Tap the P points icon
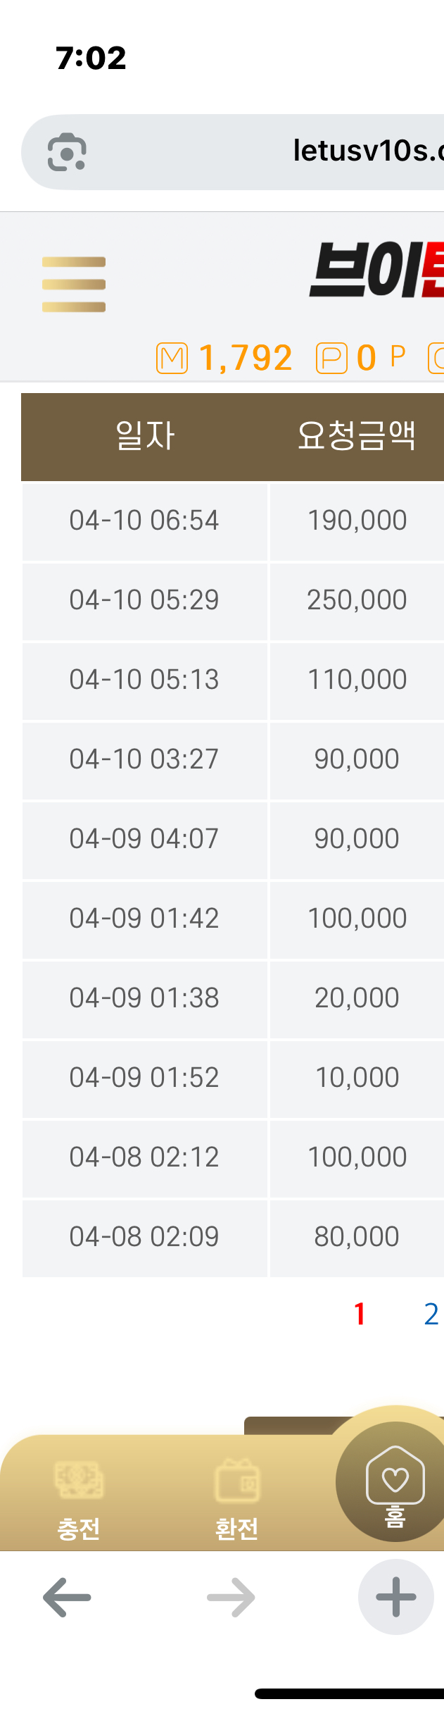Viewport: 444px width, 1716px height. pyautogui.click(x=331, y=358)
